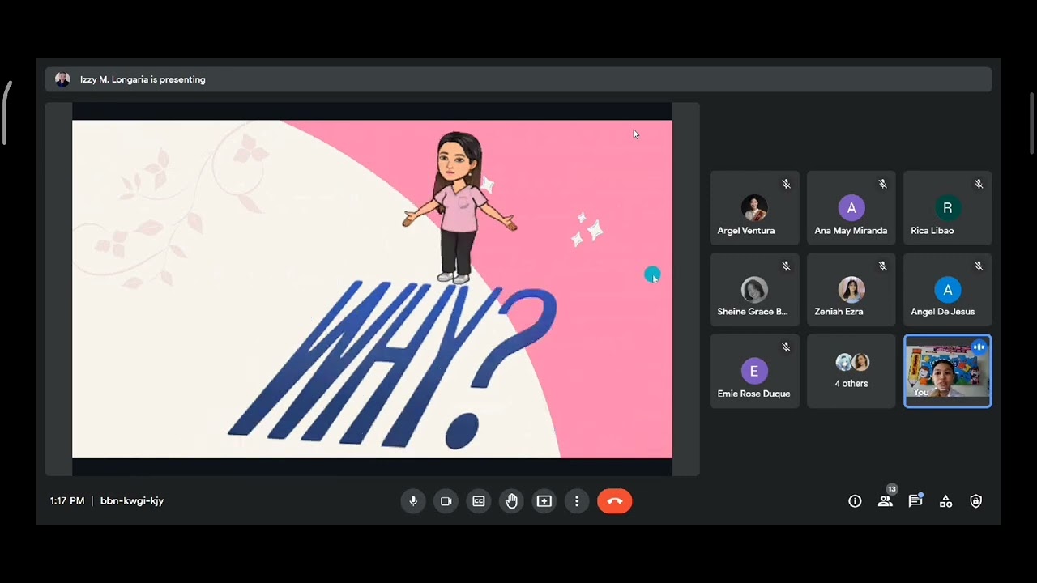
Task: Click muted mic icon on Rica Libao
Action: pos(979,184)
